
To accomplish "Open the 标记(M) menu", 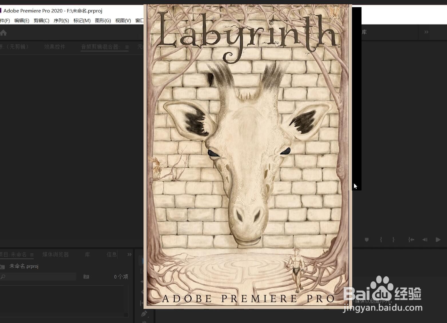I will (x=82, y=20).
